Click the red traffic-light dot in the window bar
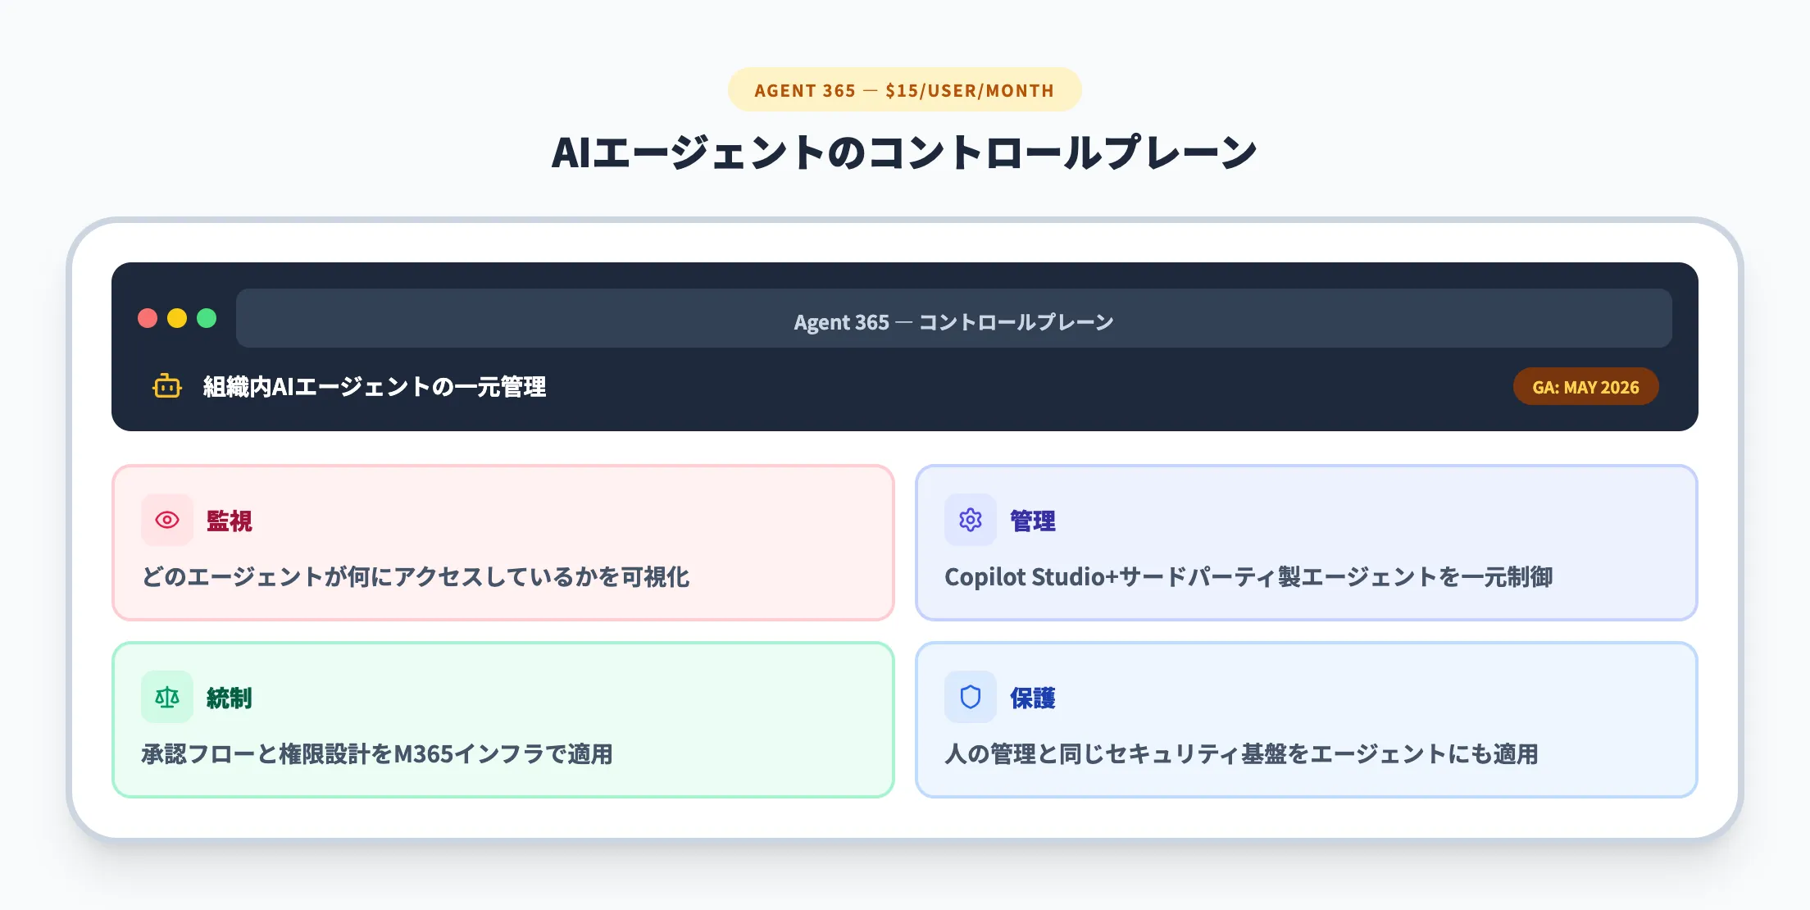The image size is (1810, 910). pos(148,319)
